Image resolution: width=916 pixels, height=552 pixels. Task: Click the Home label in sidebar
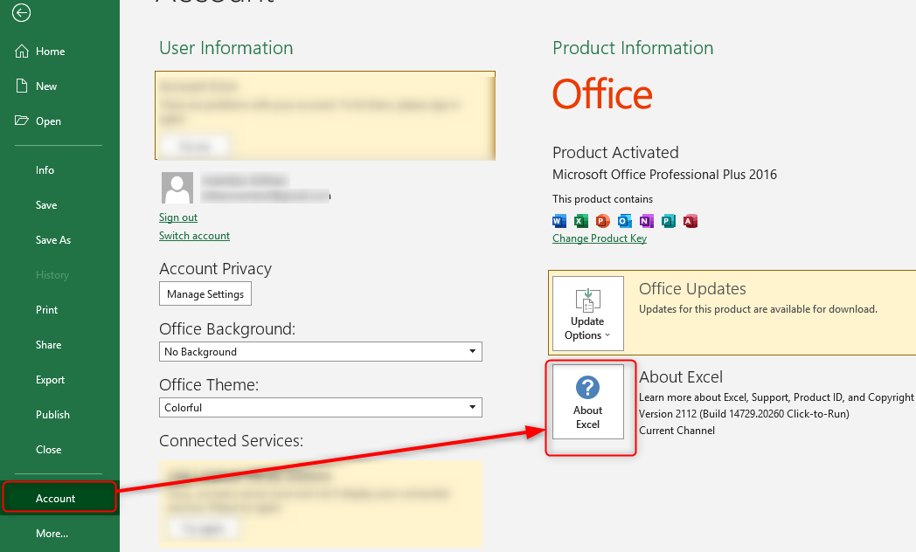coord(50,52)
